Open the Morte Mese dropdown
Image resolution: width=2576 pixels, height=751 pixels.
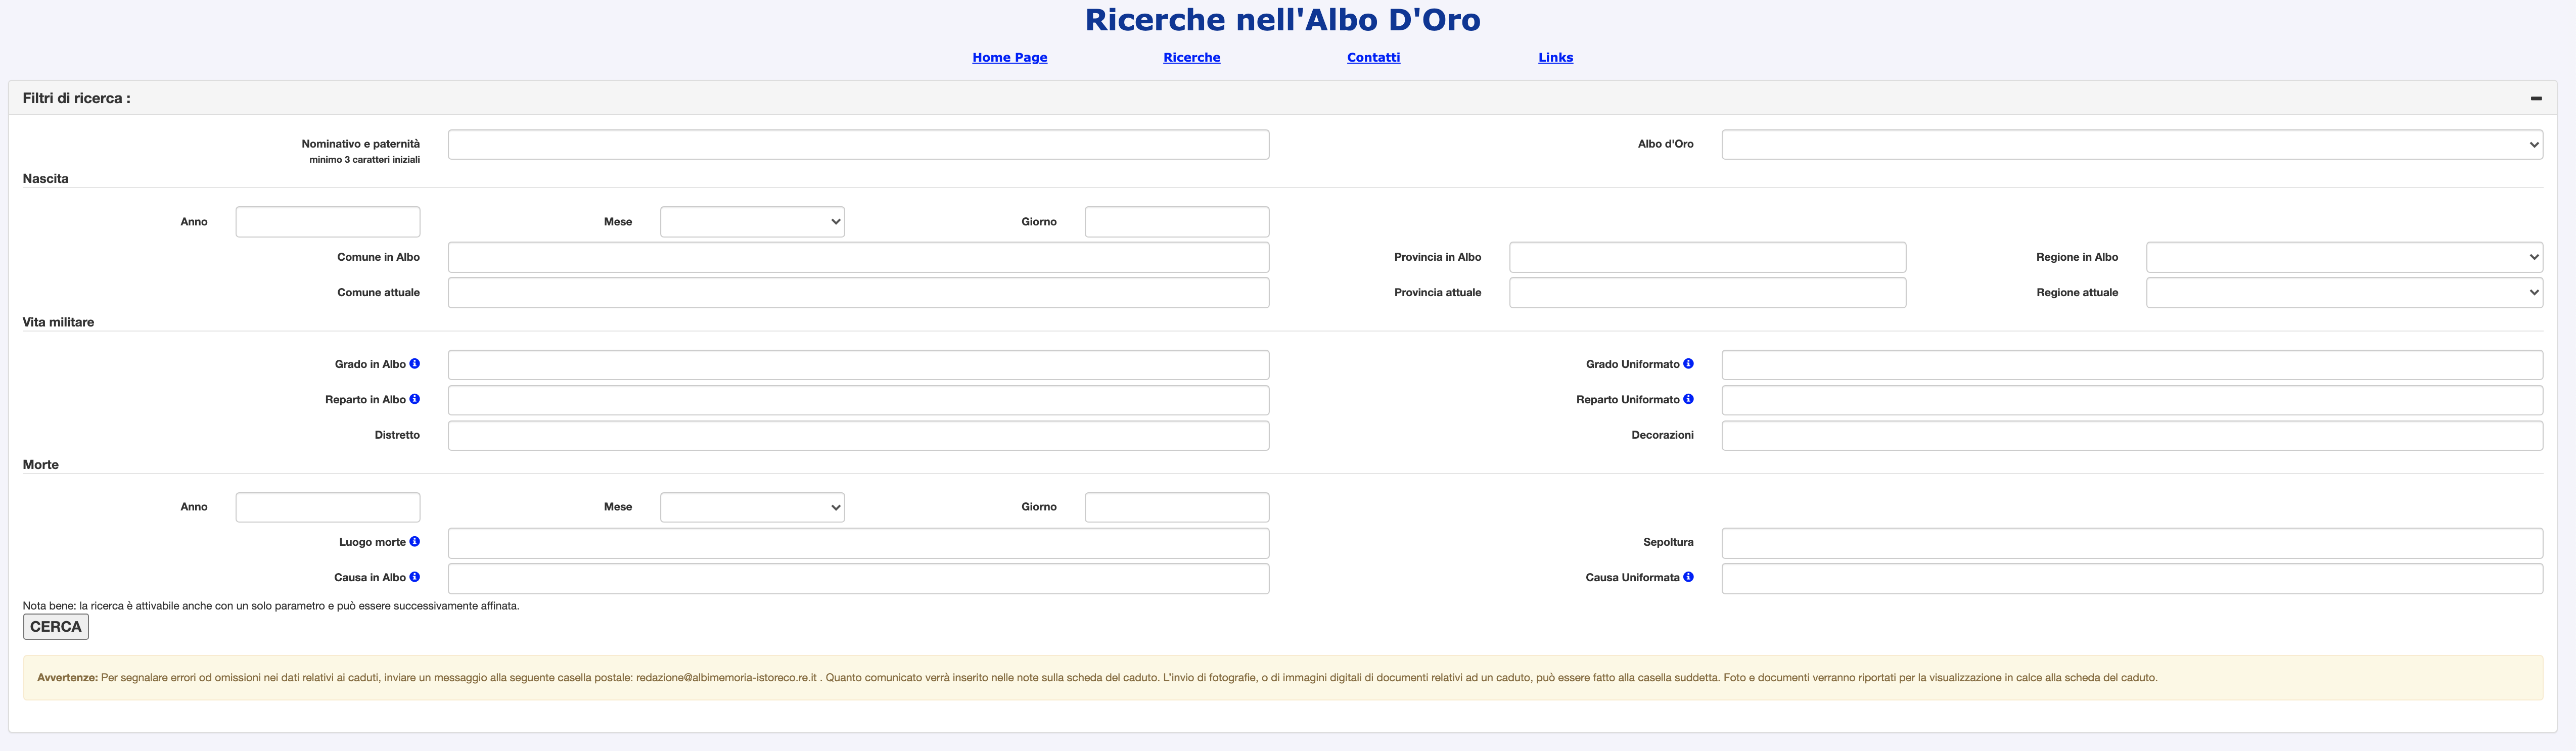point(752,507)
